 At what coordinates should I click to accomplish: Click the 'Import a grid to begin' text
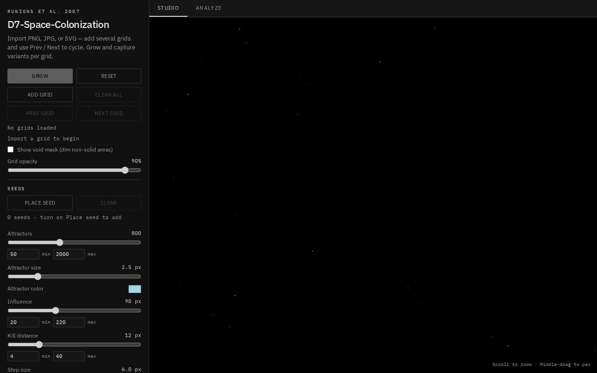coord(43,138)
